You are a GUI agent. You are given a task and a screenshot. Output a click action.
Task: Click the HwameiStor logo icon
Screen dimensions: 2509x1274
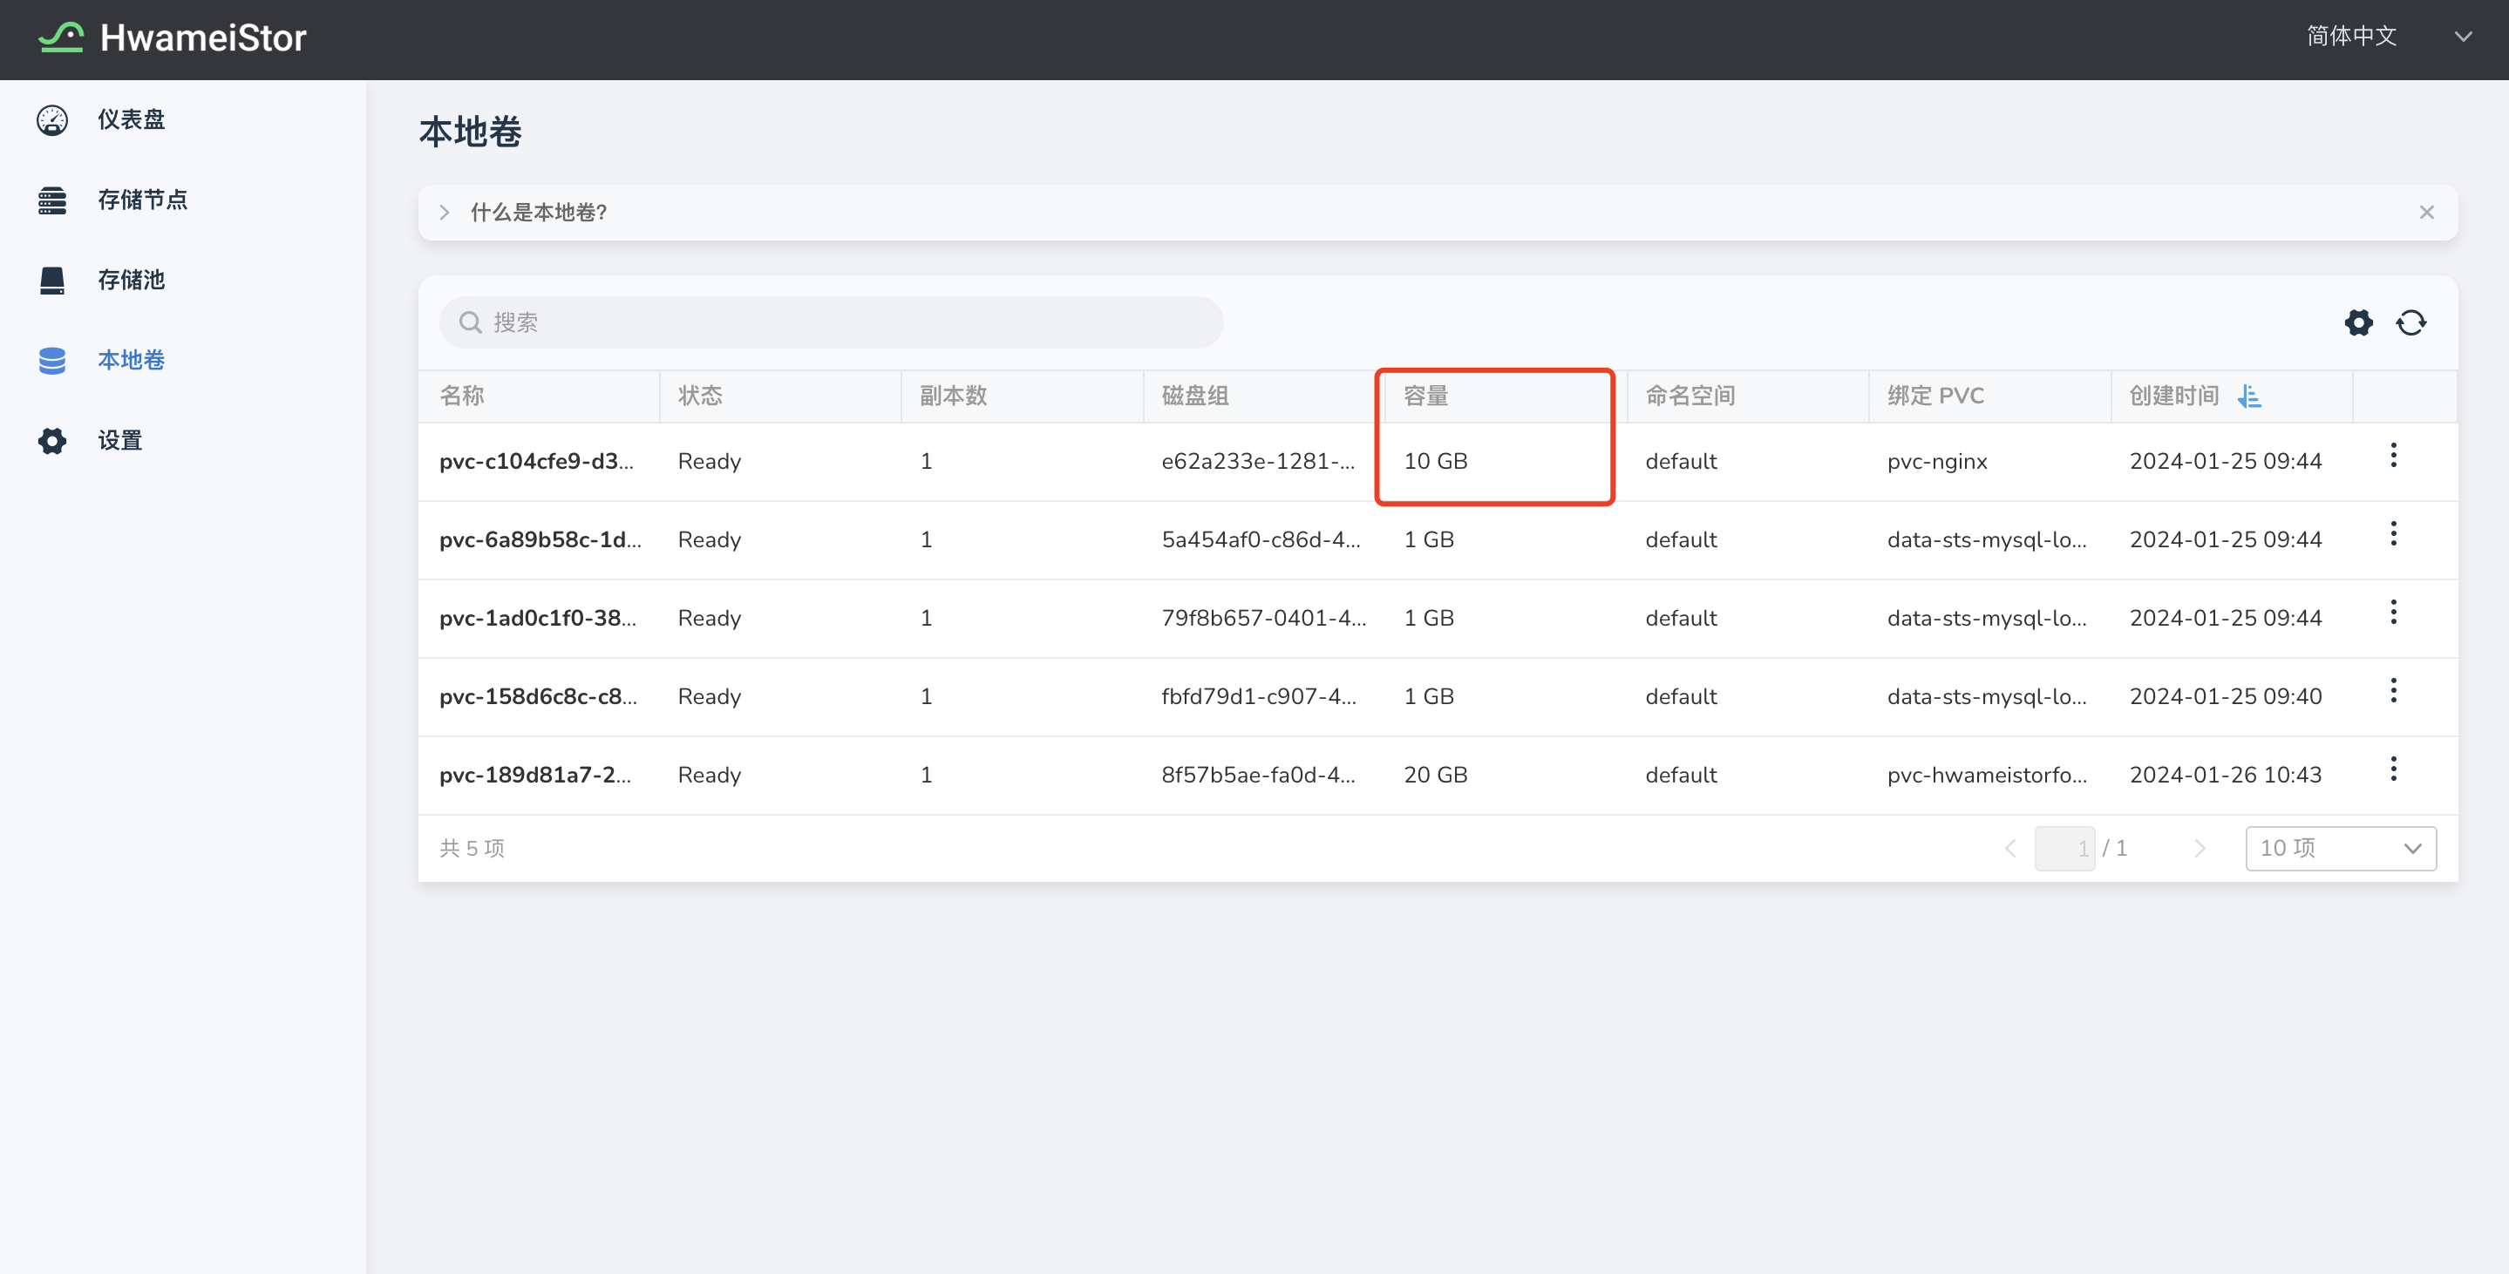tap(60, 37)
